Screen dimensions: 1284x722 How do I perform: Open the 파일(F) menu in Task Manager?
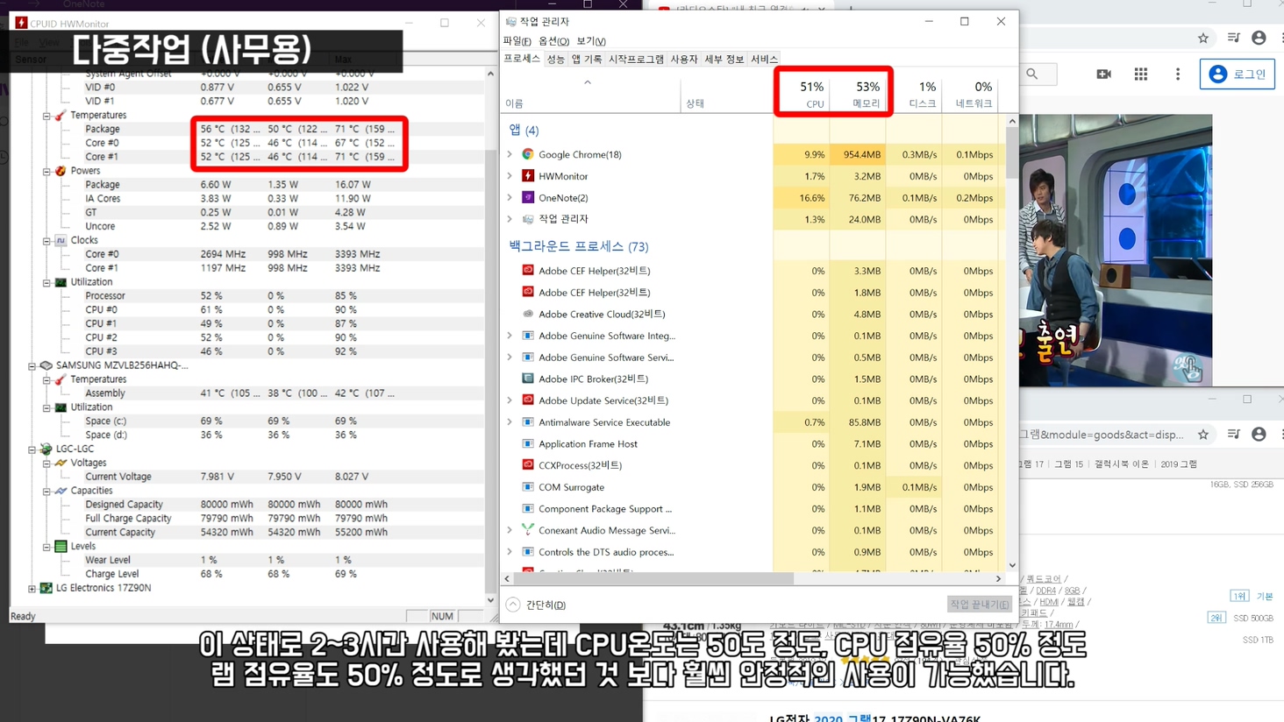(x=517, y=41)
